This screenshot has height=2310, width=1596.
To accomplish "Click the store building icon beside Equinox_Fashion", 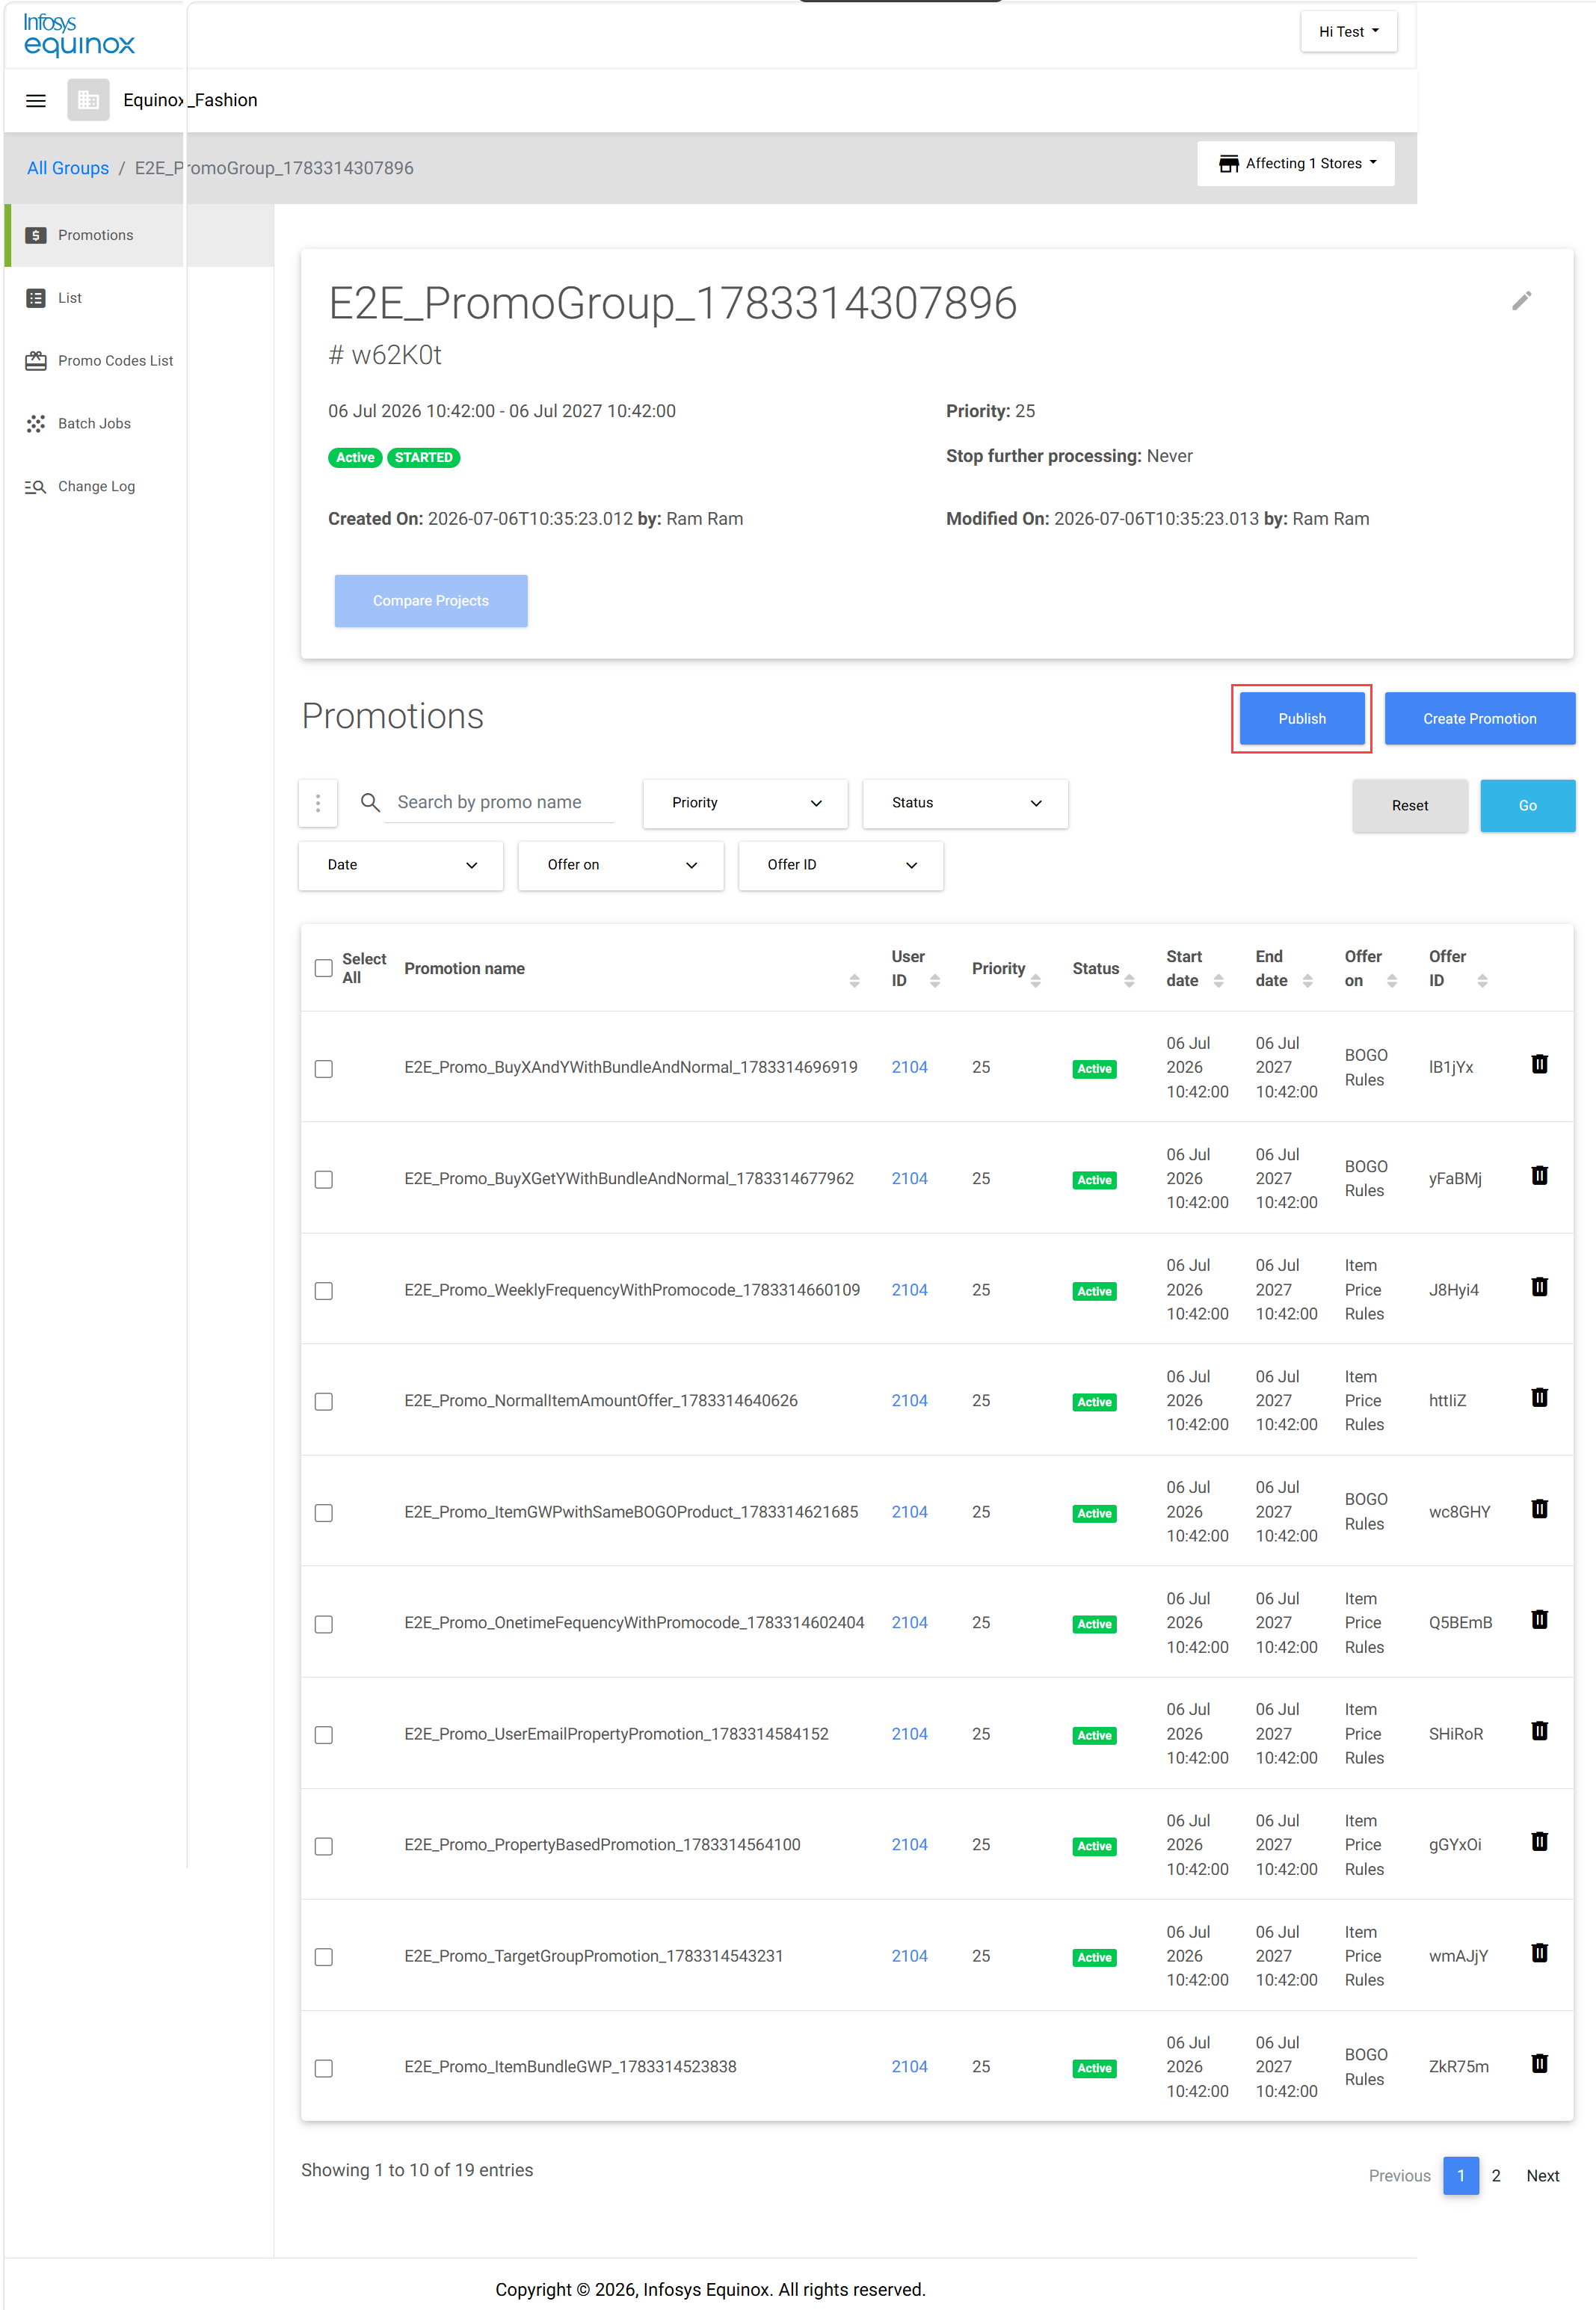I will [88, 100].
